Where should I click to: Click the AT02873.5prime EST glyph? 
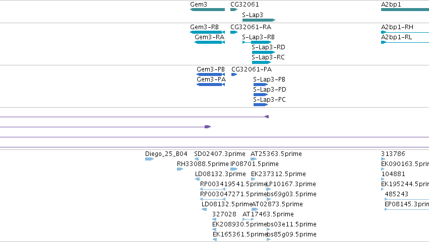click(x=255, y=209)
